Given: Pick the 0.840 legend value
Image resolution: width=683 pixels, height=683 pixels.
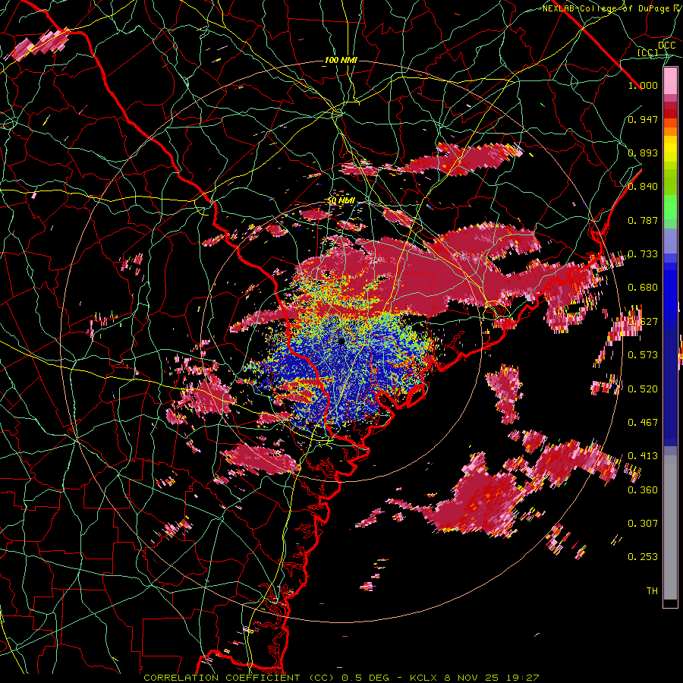Looking at the screenshot, I should click(x=643, y=187).
